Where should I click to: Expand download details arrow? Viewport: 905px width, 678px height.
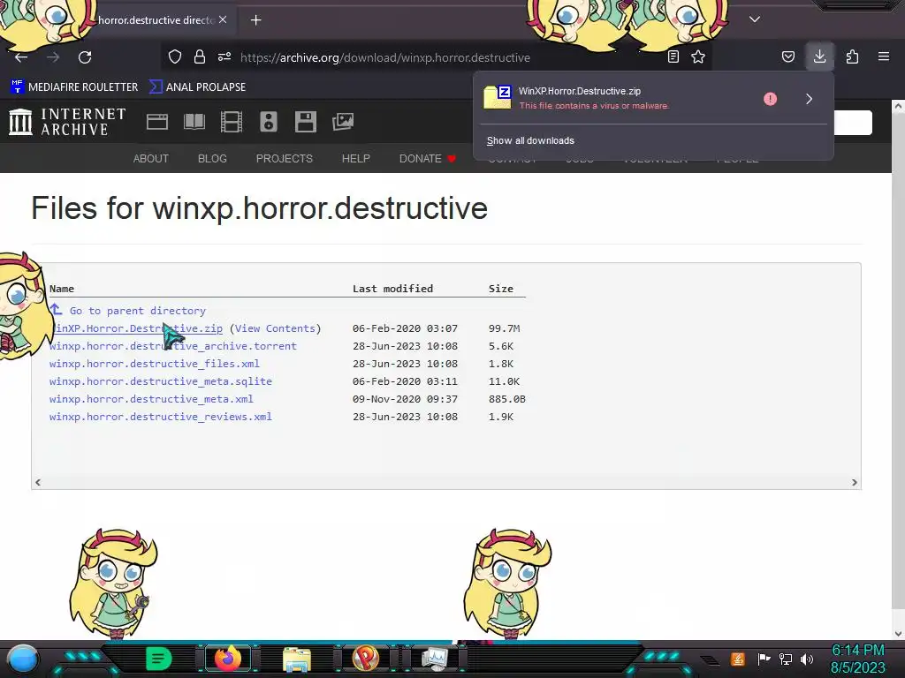[810, 99]
